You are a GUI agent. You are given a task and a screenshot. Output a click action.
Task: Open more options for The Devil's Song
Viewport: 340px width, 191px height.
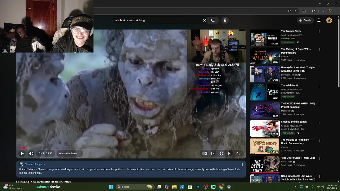click(x=320, y=158)
